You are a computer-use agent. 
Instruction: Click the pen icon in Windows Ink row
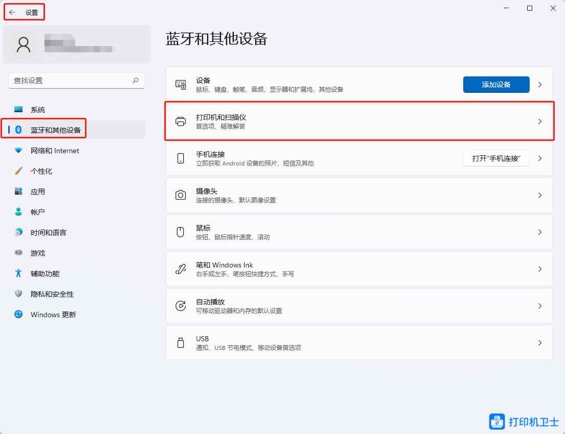pos(181,269)
